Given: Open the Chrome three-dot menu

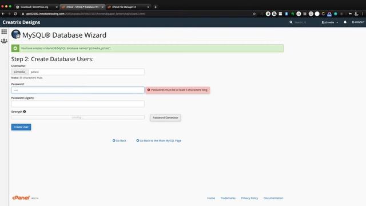Looking at the screenshot, I should (x=363, y=14).
